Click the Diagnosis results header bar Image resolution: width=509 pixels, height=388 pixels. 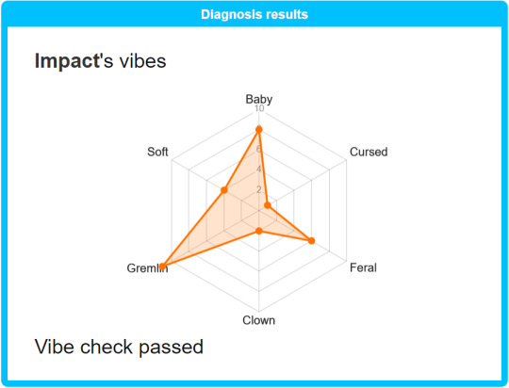(x=254, y=14)
